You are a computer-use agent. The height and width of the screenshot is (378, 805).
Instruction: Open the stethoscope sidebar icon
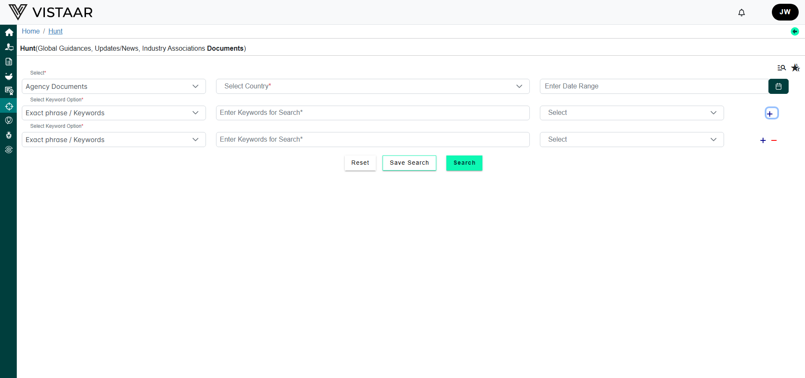9,120
